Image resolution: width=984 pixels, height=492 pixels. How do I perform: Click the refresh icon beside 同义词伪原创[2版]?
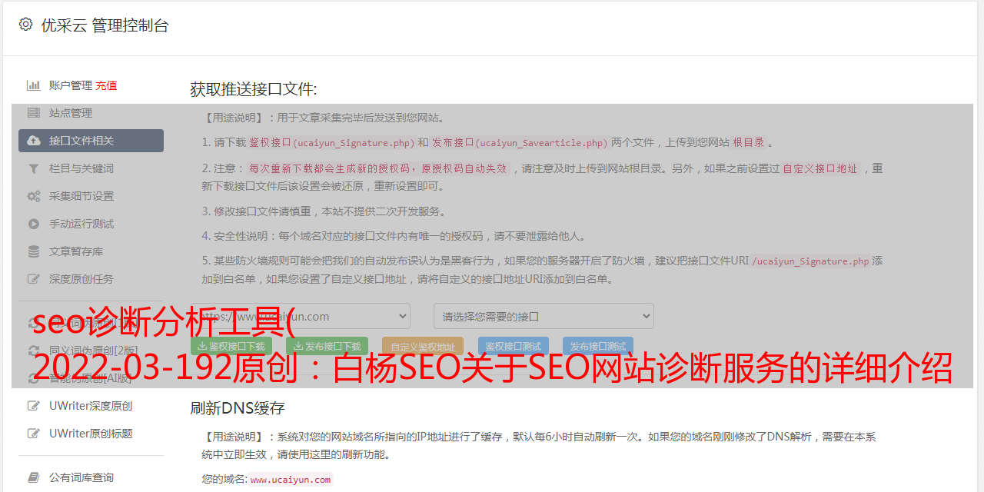coord(34,351)
